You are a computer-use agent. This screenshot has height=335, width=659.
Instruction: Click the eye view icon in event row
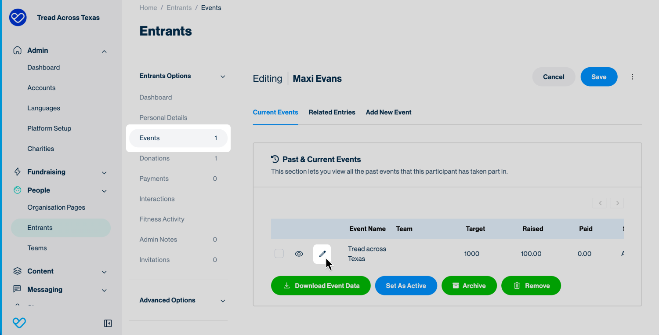(x=299, y=254)
